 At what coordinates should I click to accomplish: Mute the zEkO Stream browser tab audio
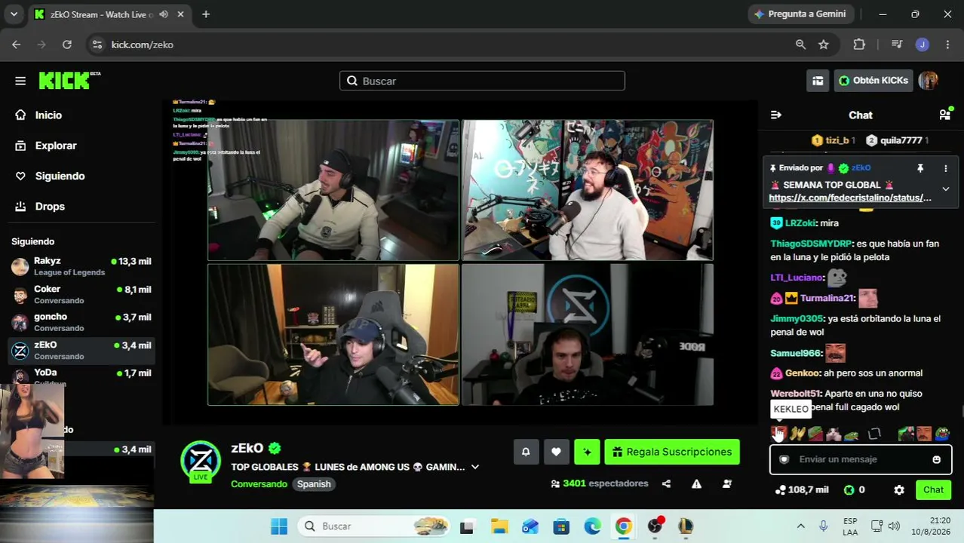point(164,14)
